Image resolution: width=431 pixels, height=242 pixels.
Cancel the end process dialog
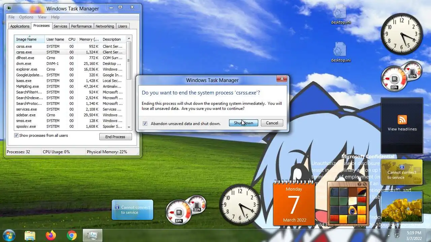pyautogui.click(x=272, y=123)
